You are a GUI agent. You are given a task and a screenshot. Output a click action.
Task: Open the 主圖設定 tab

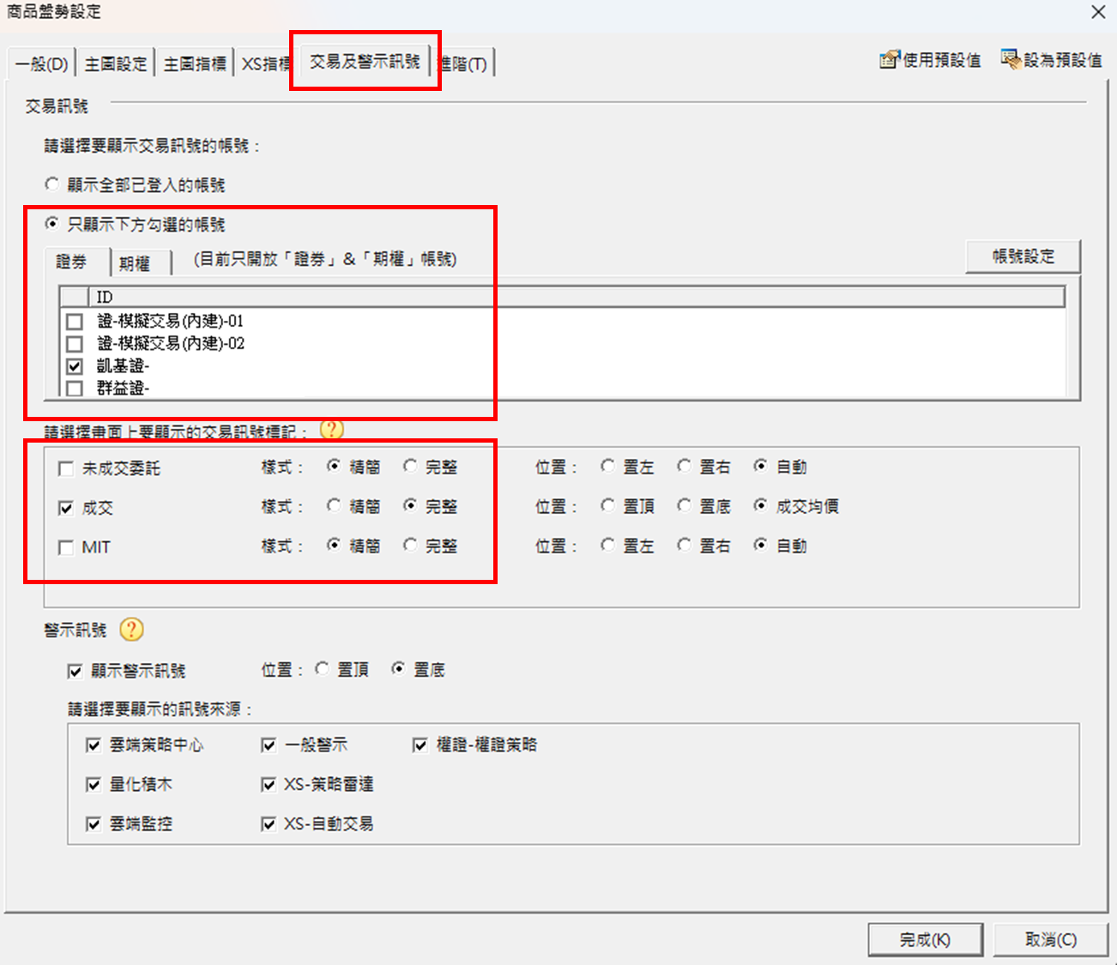116,64
